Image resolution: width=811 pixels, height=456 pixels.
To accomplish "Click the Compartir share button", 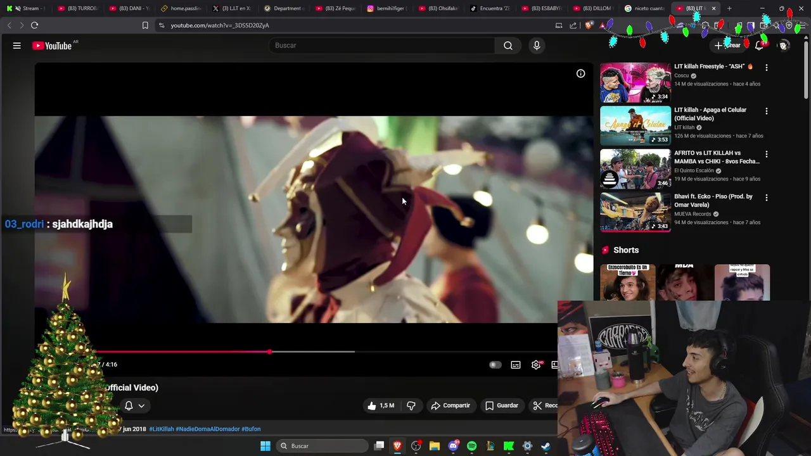I will coord(450,405).
